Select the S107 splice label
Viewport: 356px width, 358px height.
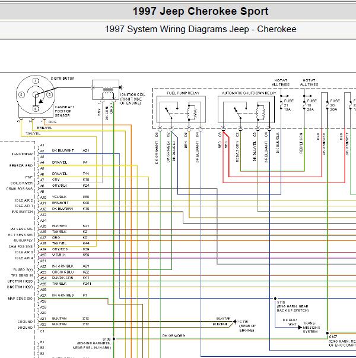click(333, 337)
